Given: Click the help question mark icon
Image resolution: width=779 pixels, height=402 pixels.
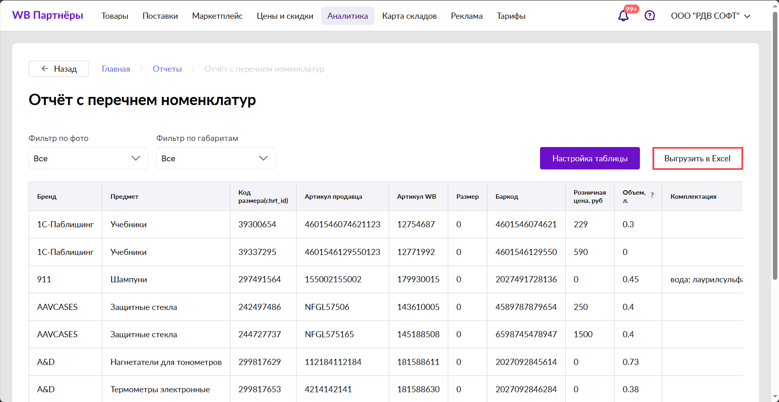Looking at the screenshot, I should (x=649, y=16).
